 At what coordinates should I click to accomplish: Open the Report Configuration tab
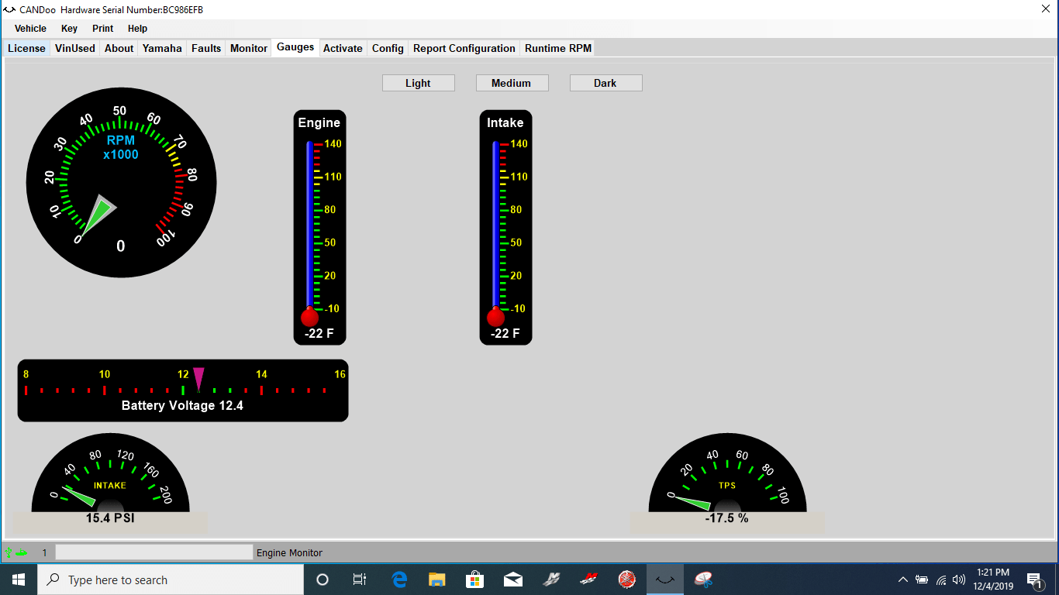(464, 47)
